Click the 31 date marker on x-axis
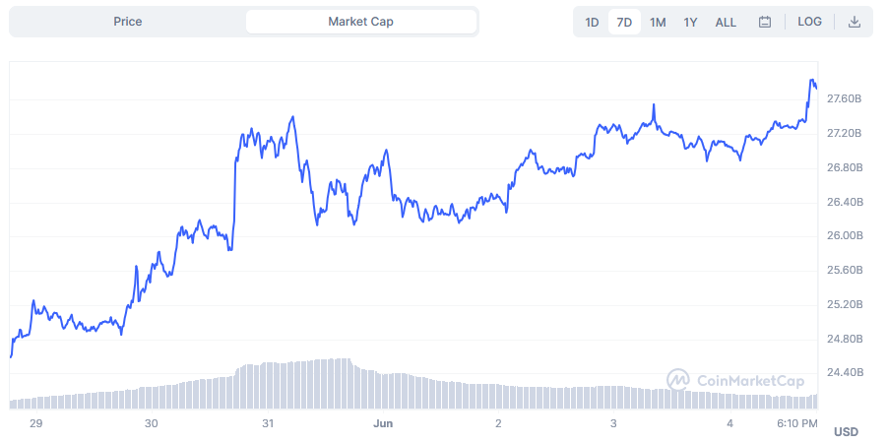This screenshot has height=443, width=887. coord(267,423)
